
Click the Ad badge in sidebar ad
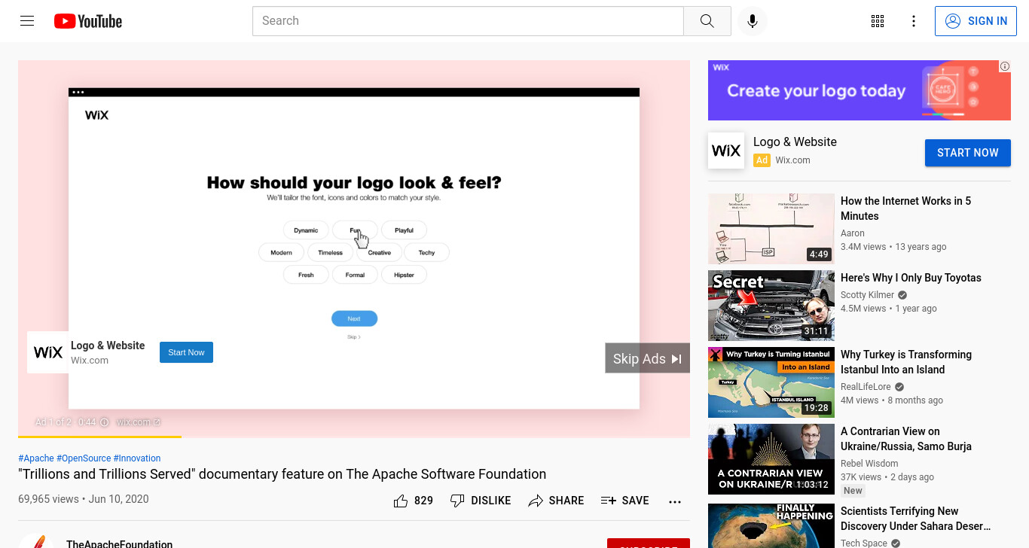click(762, 160)
